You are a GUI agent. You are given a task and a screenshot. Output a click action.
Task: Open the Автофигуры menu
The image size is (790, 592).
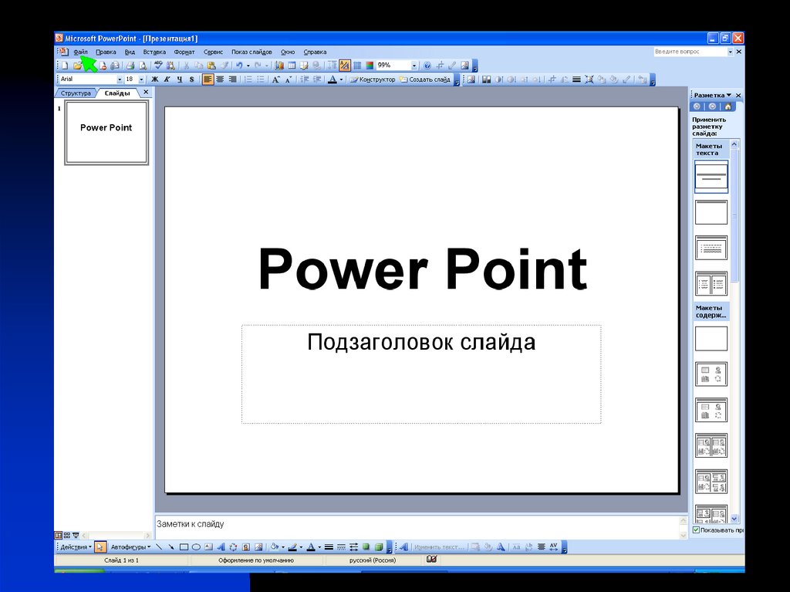point(130,547)
